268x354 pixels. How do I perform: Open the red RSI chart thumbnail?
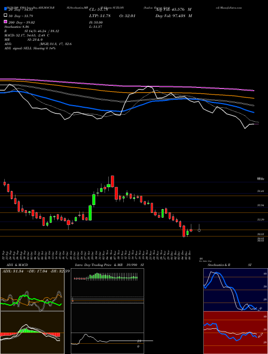point(236,333)
